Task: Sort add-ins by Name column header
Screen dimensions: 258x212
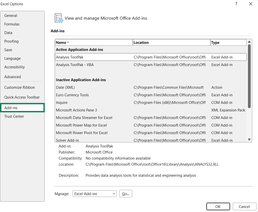Action: [x=94, y=42]
